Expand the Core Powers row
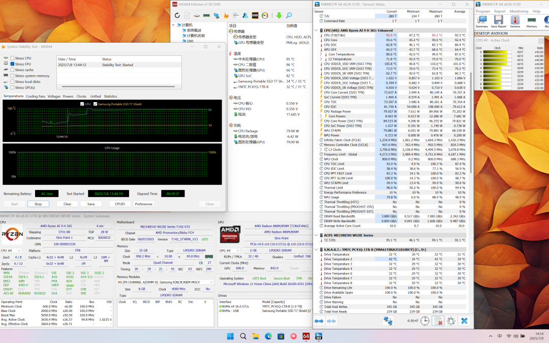549x343 pixels. pos(321,116)
